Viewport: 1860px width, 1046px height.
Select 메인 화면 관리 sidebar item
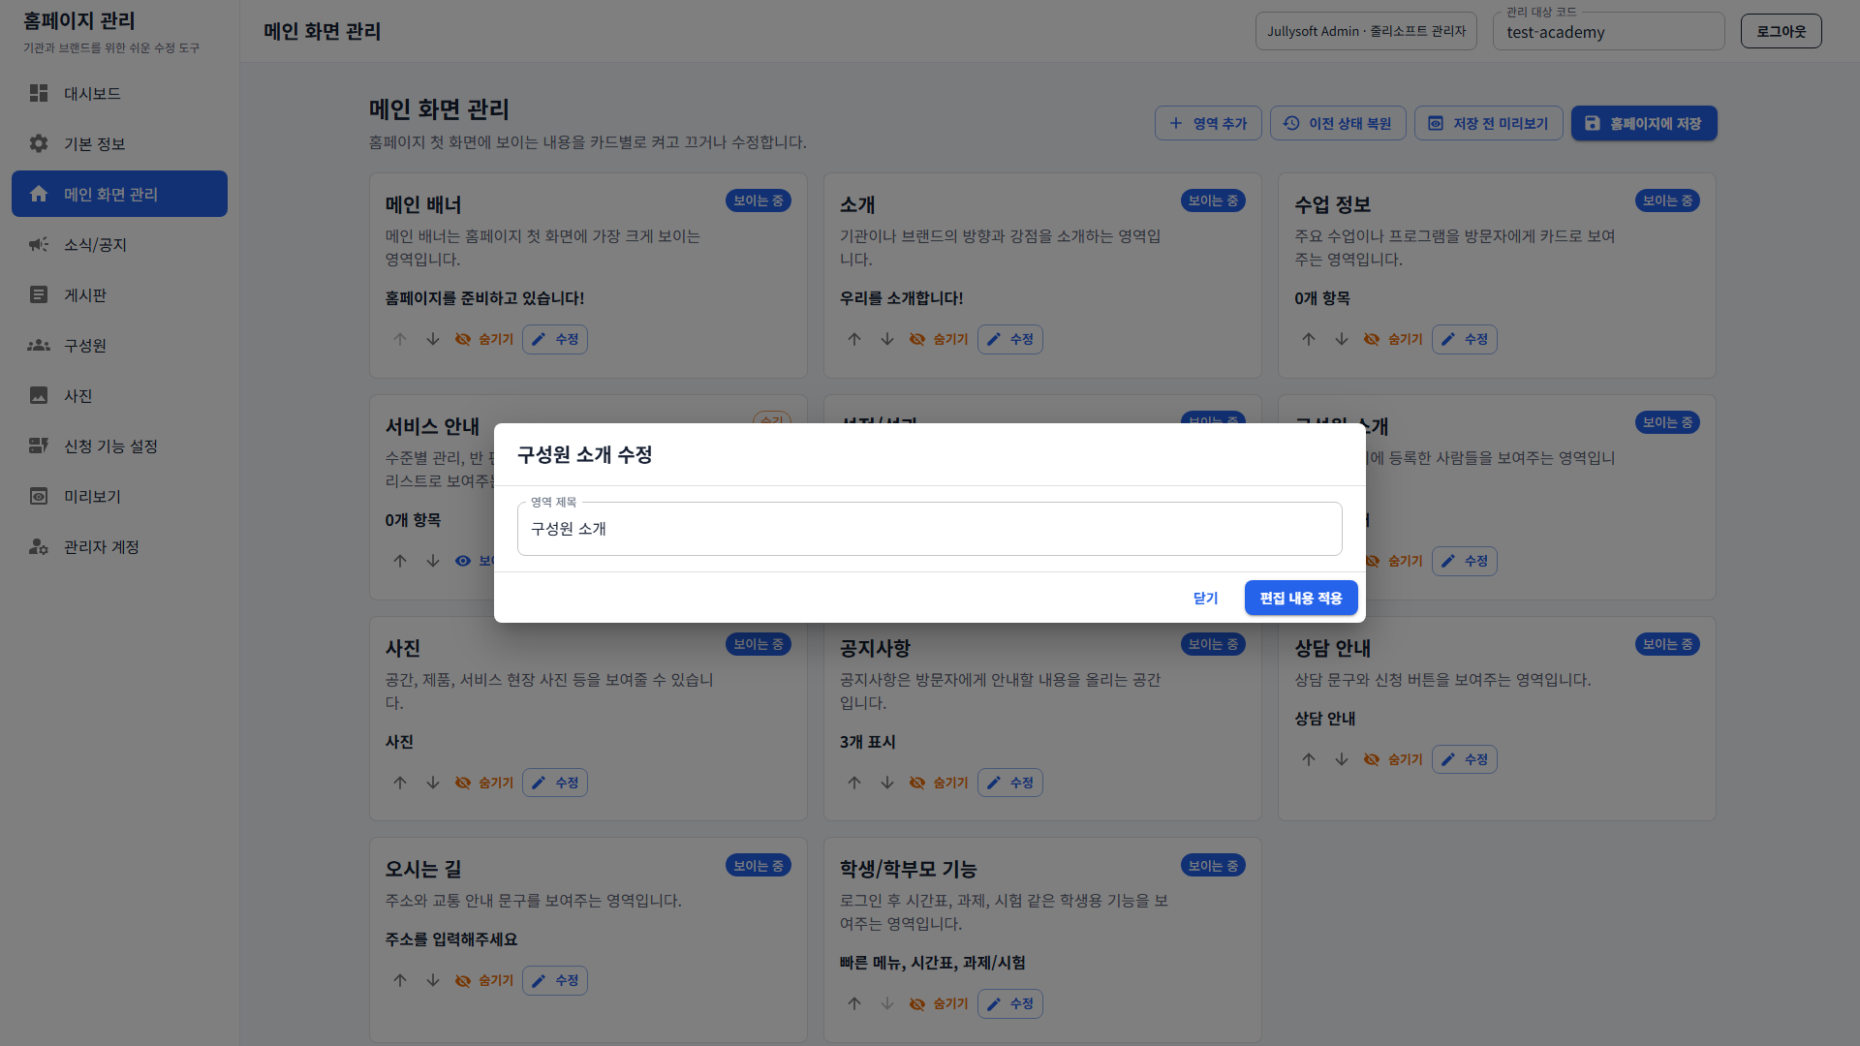(119, 194)
